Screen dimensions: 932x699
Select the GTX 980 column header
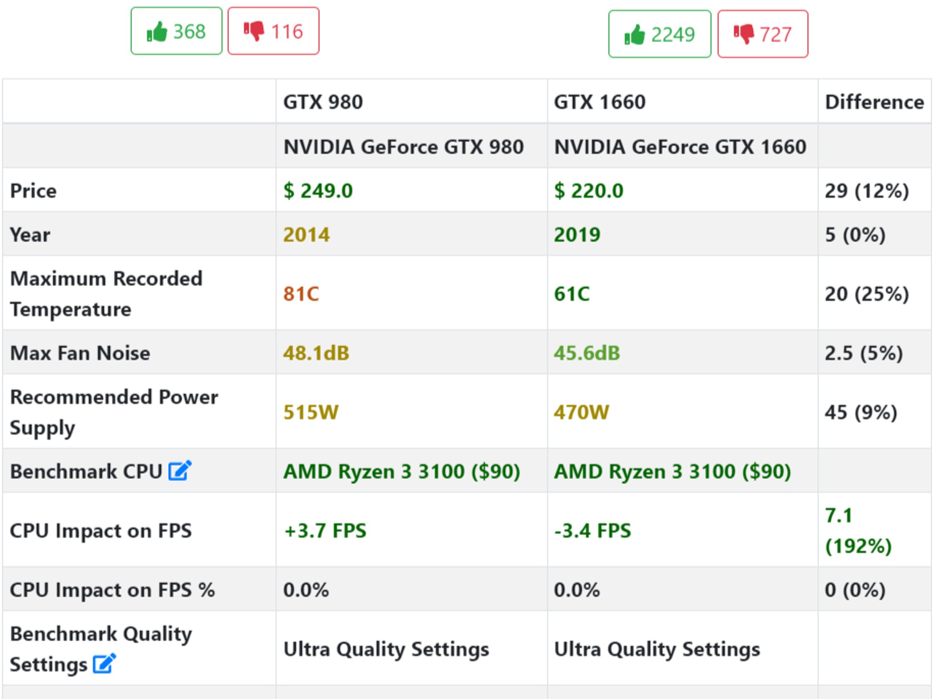323,102
